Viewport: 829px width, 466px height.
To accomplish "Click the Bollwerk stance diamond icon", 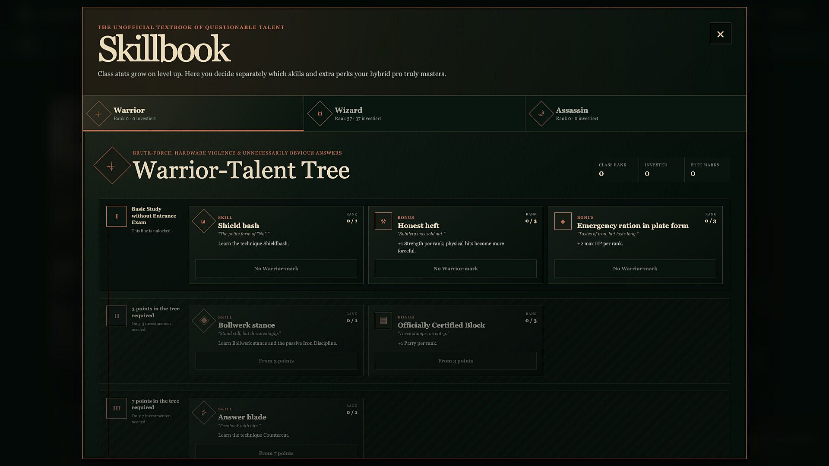I will tap(203, 321).
